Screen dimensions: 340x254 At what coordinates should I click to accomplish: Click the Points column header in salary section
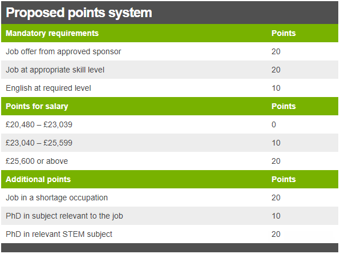[x=284, y=106]
